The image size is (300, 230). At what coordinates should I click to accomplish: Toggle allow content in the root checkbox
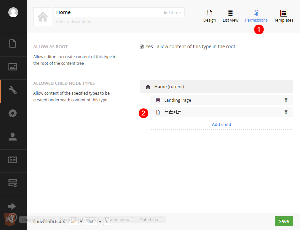[x=142, y=47]
